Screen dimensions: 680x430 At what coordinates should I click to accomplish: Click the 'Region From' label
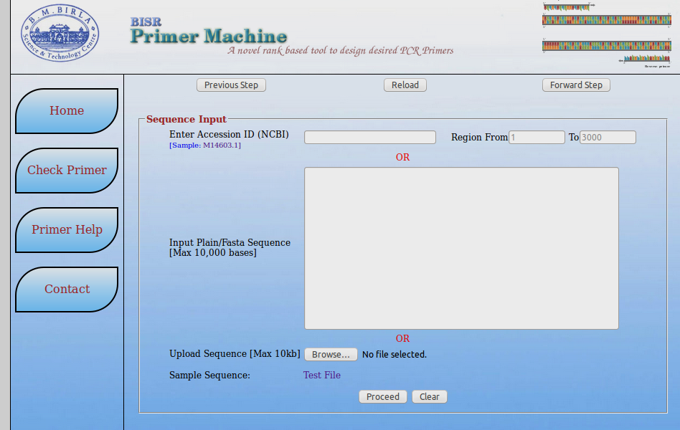coord(479,138)
